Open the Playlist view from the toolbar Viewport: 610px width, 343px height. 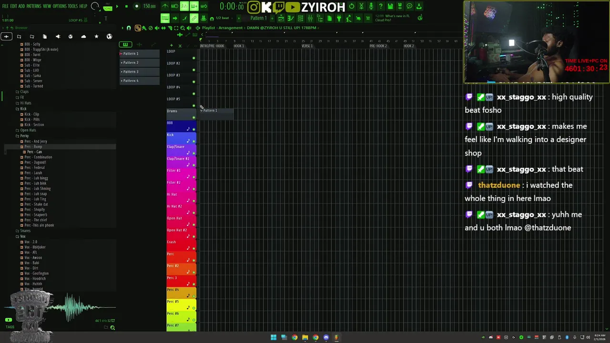pos(281,18)
